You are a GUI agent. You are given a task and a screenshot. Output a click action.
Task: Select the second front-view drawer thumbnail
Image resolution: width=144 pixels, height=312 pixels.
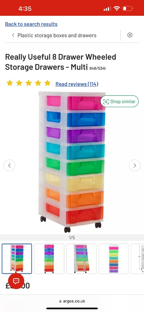pos(49,259)
